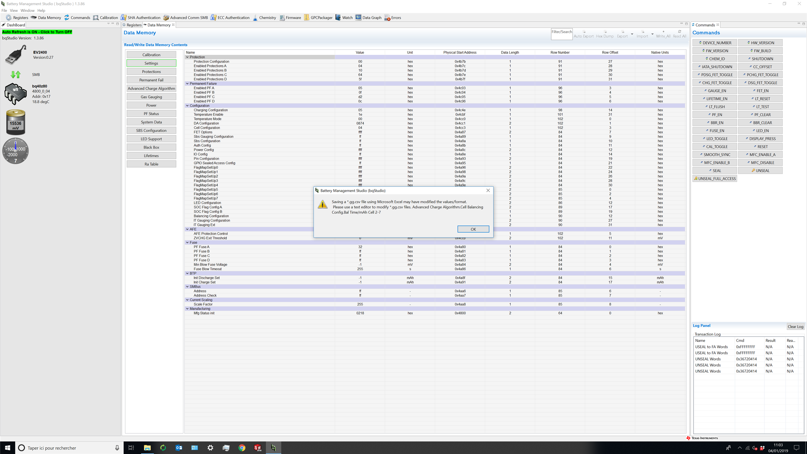Image resolution: width=807 pixels, height=454 pixels.
Task: Collapse the Fuse tree group
Action: tap(188, 243)
